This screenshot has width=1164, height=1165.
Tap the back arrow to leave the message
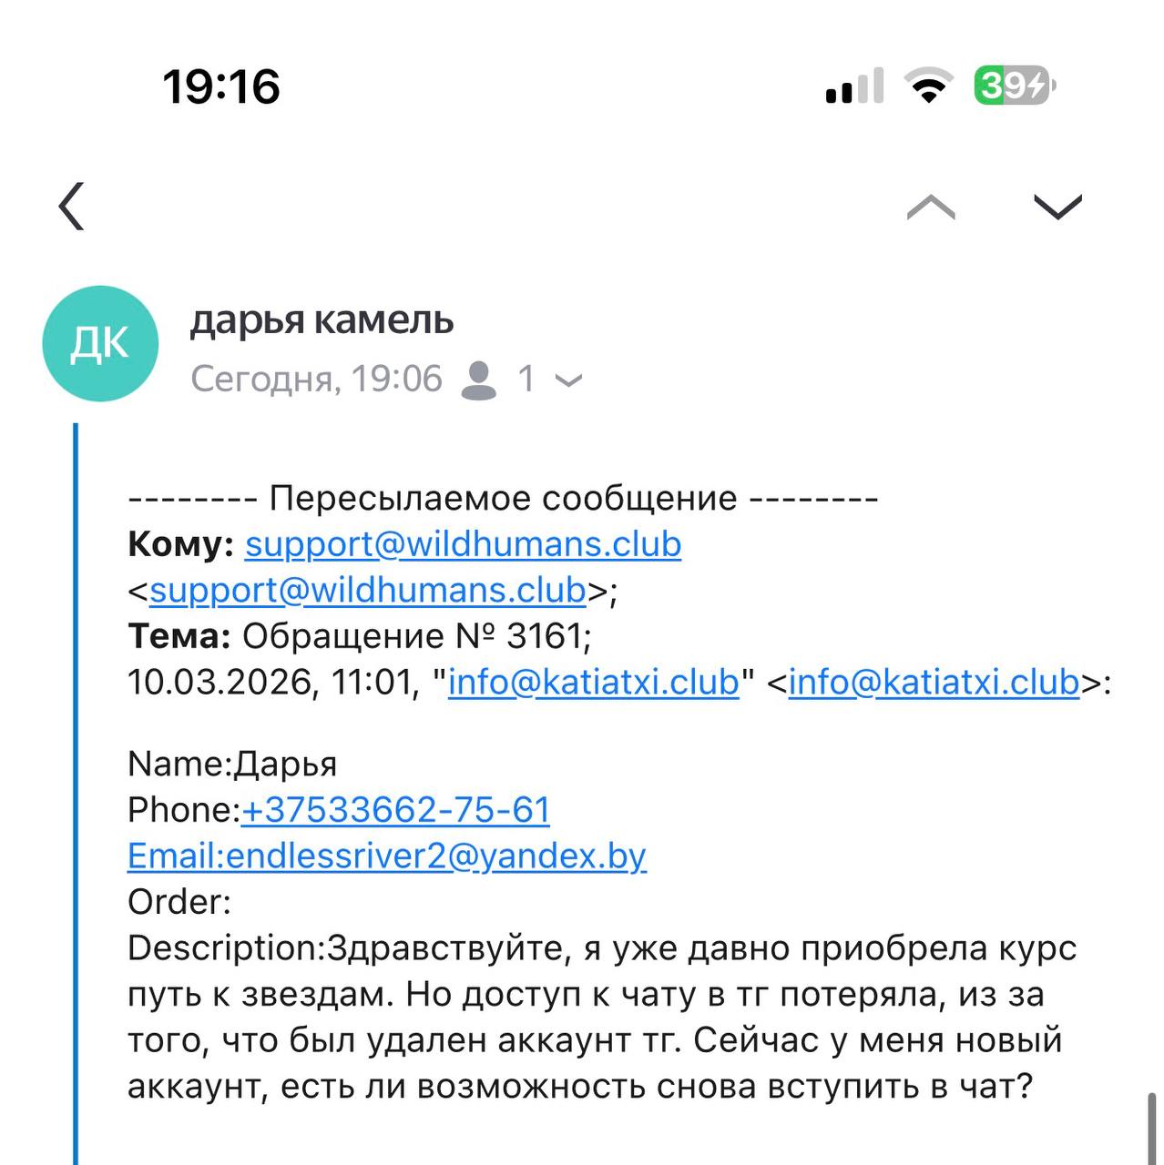[72, 207]
